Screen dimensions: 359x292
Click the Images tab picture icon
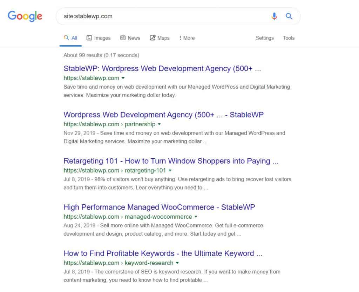(x=89, y=38)
